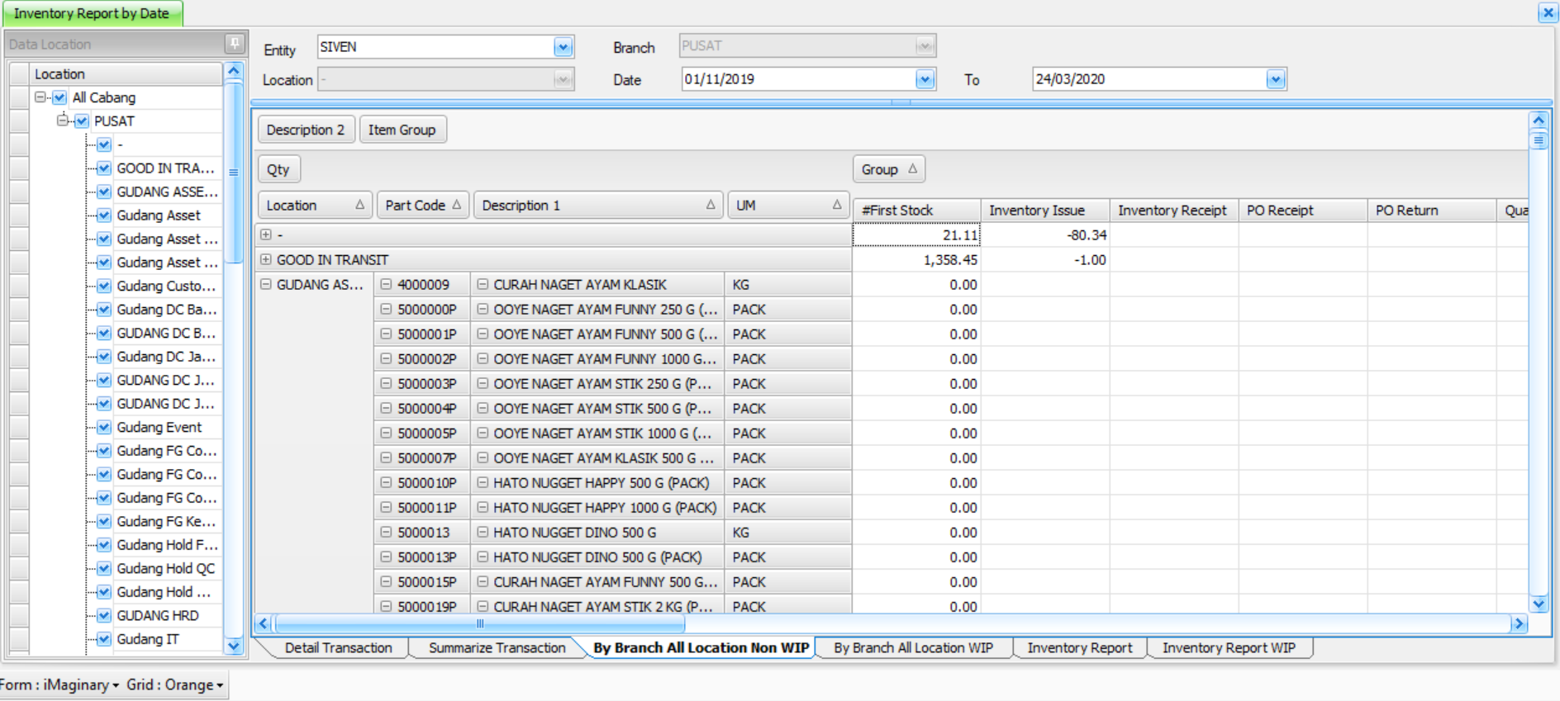This screenshot has width=1560, height=701.
Task: Uncheck Gudang IT location
Action: (104, 639)
